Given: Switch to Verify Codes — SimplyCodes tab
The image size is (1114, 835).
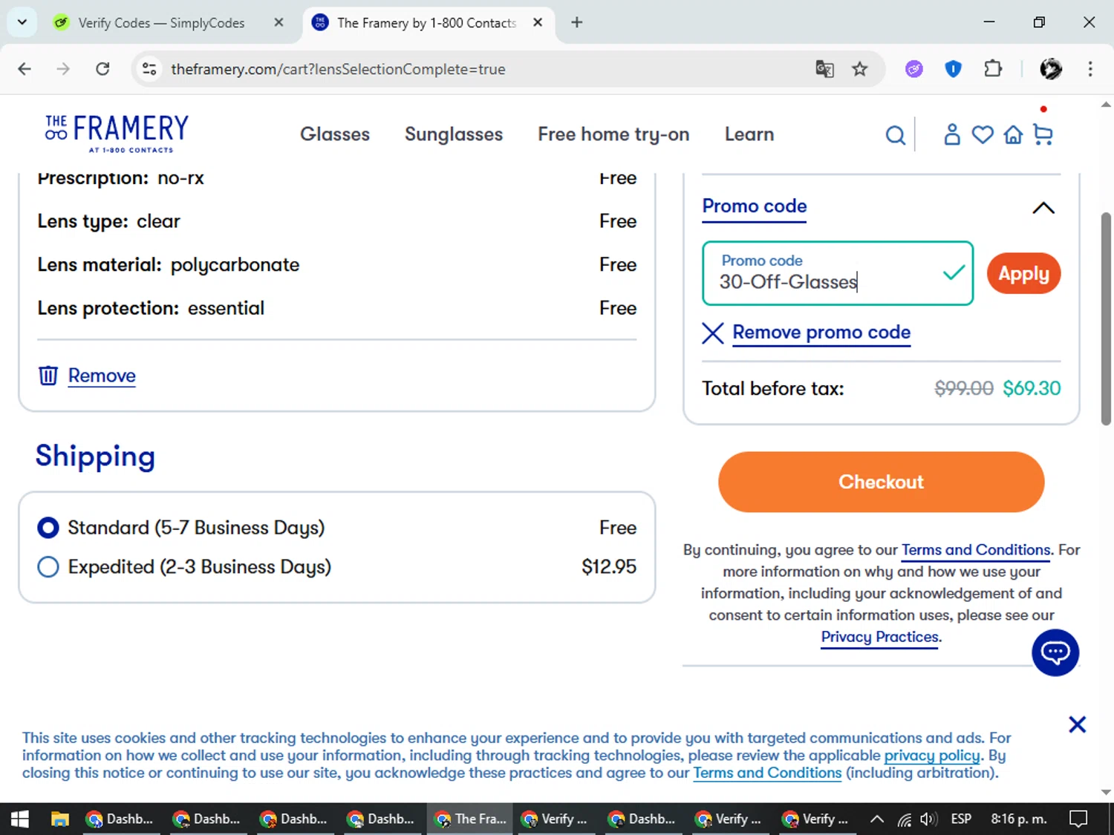Looking at the screenshot, I should pyautogui.click(x=160, y=22).
